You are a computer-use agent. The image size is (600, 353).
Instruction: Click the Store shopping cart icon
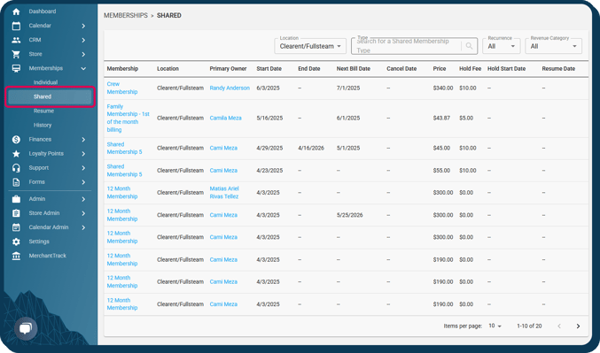16,54
